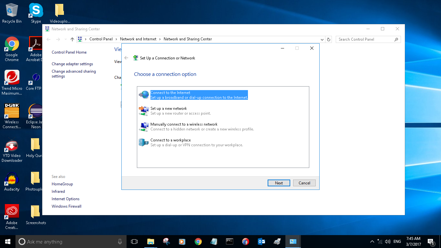Open the Skype desktop shortcut
The height and width of the screenshot is (248, 441).
36,13
